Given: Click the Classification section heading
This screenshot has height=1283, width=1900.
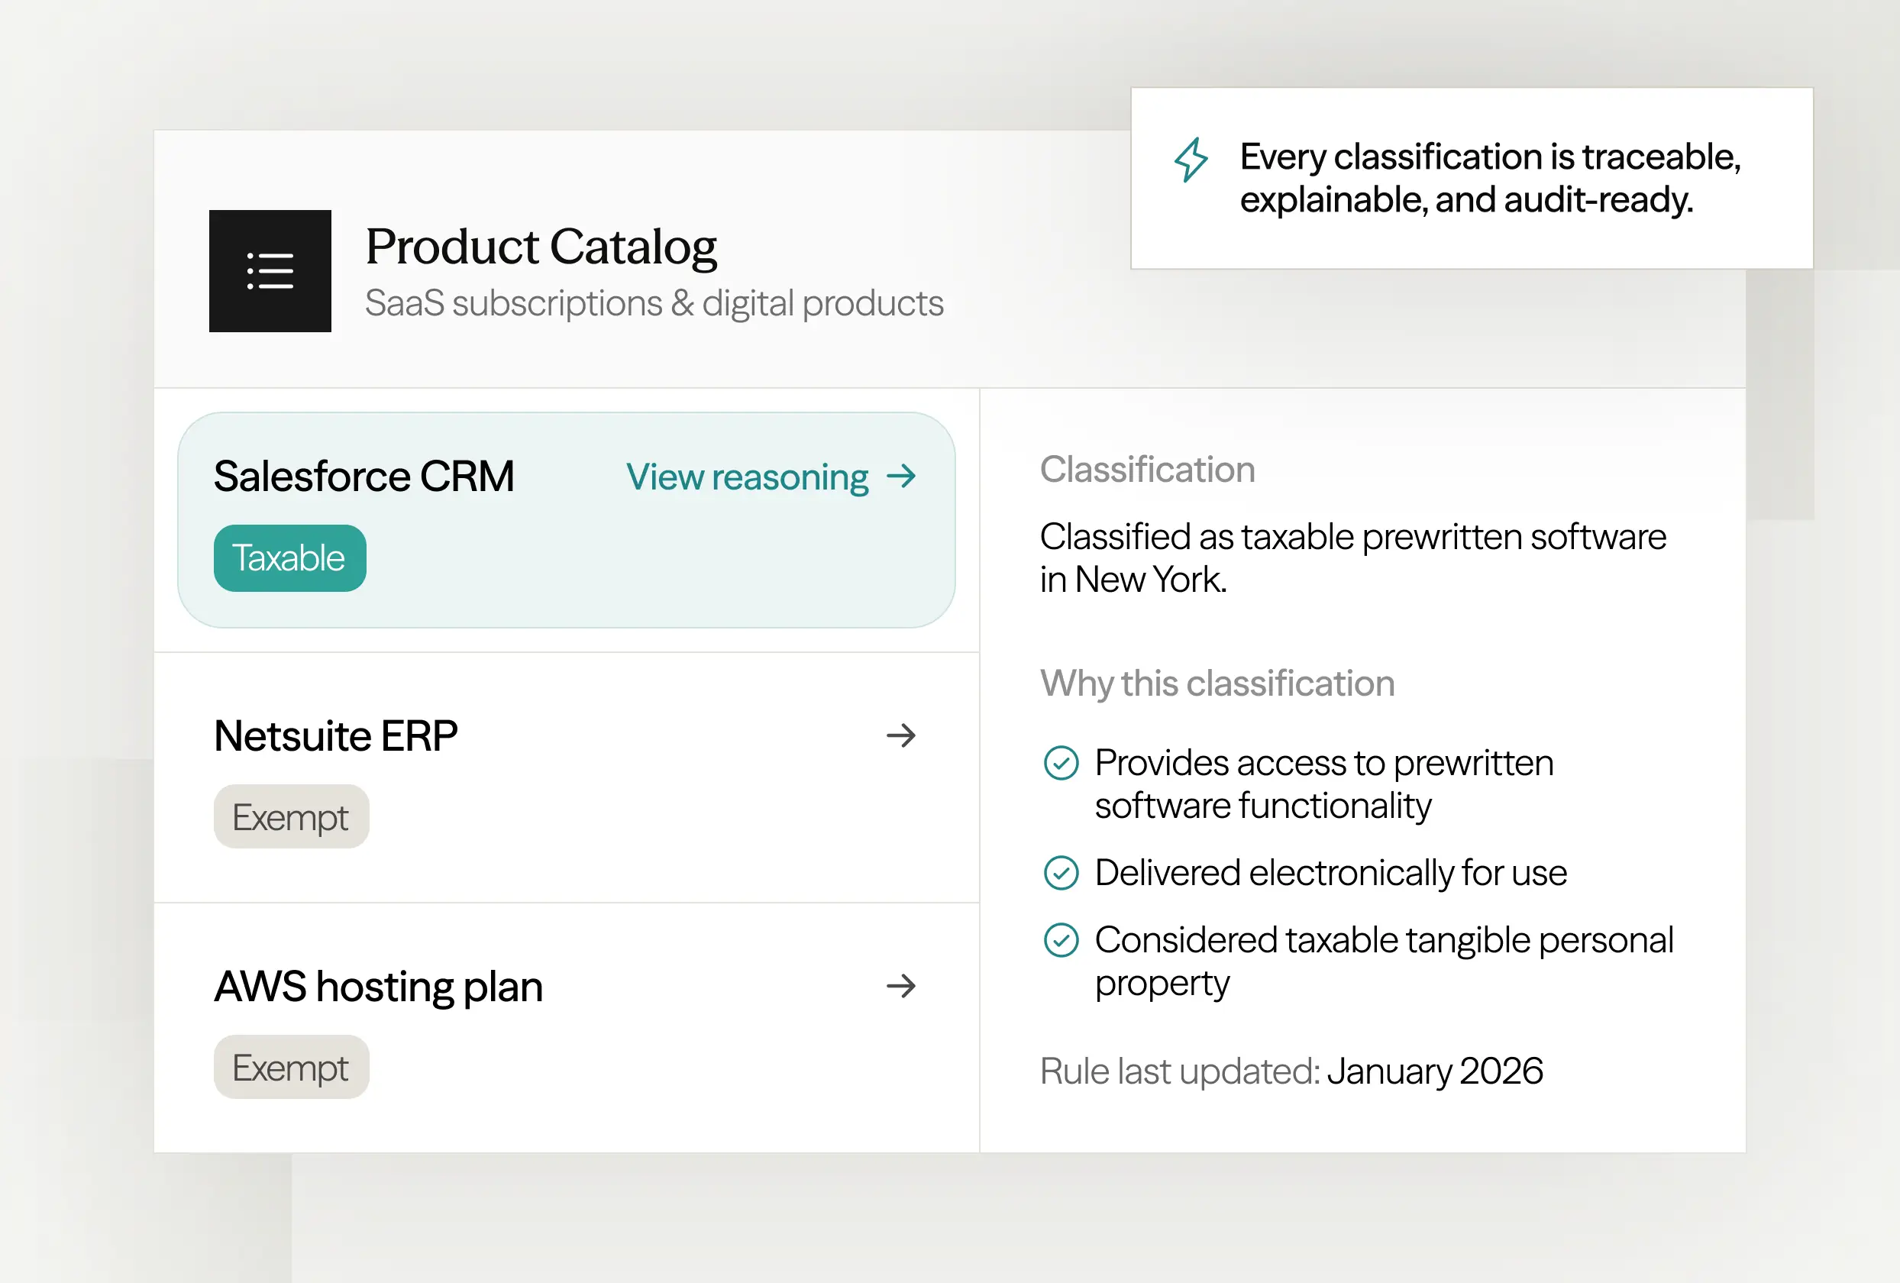Looking at the screenshot, I should pos(1146,470).
